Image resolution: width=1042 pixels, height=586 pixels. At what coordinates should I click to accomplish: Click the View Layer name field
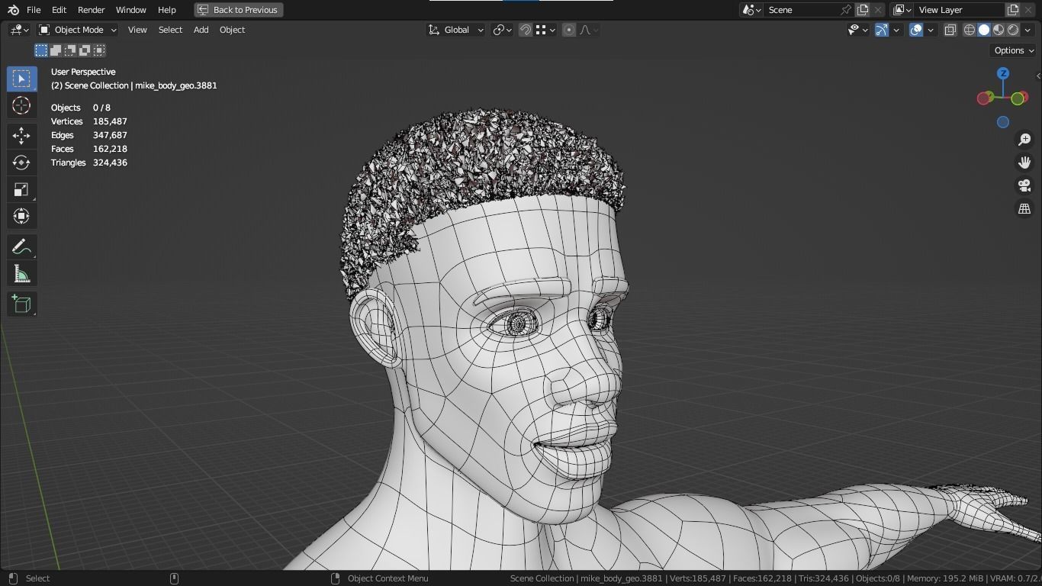960,10
